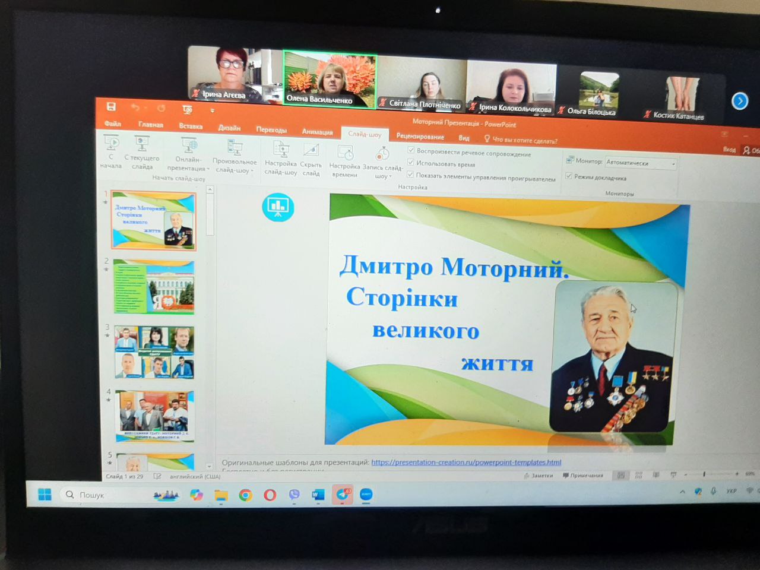760x570 pixels.
Task: Click the zoom in plus button
Action: (737, 474)
